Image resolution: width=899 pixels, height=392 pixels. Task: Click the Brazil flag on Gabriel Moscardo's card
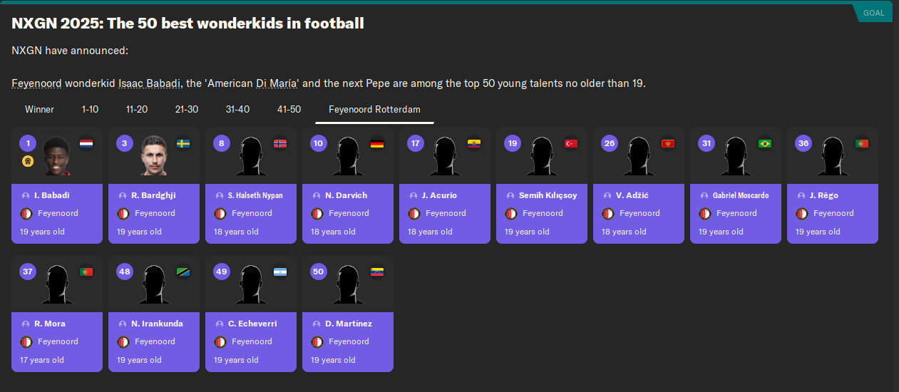click(x=765, y=143)
